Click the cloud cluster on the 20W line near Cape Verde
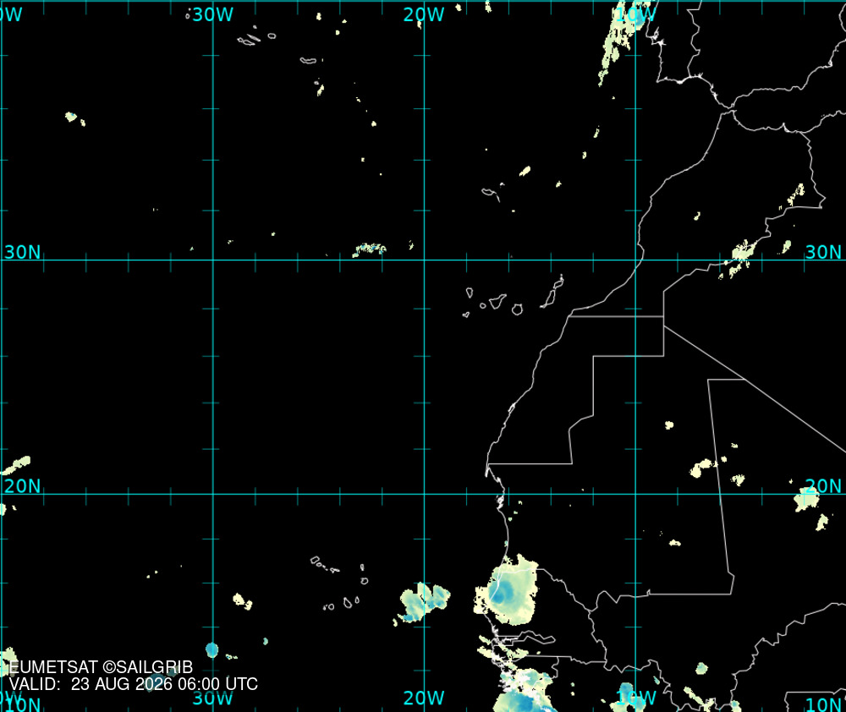 click(x=424, y=603)
